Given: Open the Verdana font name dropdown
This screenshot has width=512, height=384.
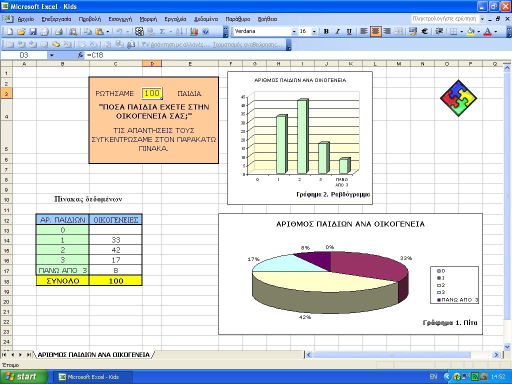Looking at the screenshot, I should pos(294,31).
